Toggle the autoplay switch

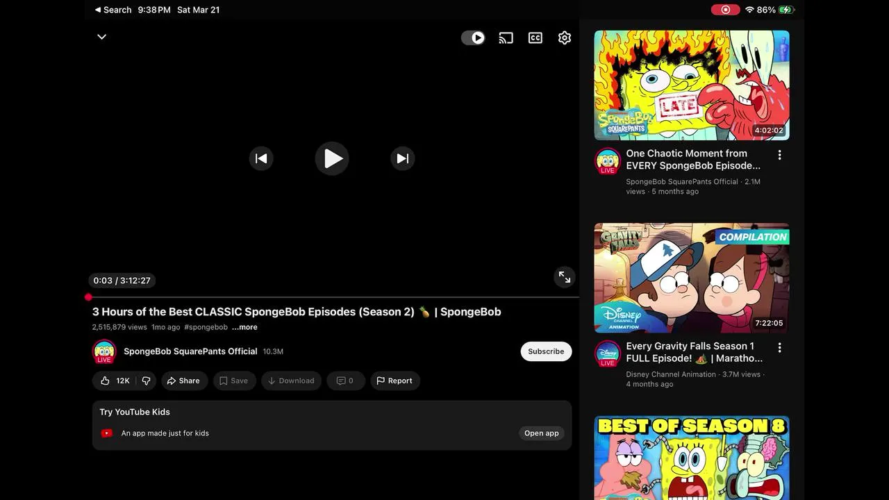(x=473, y=37)
